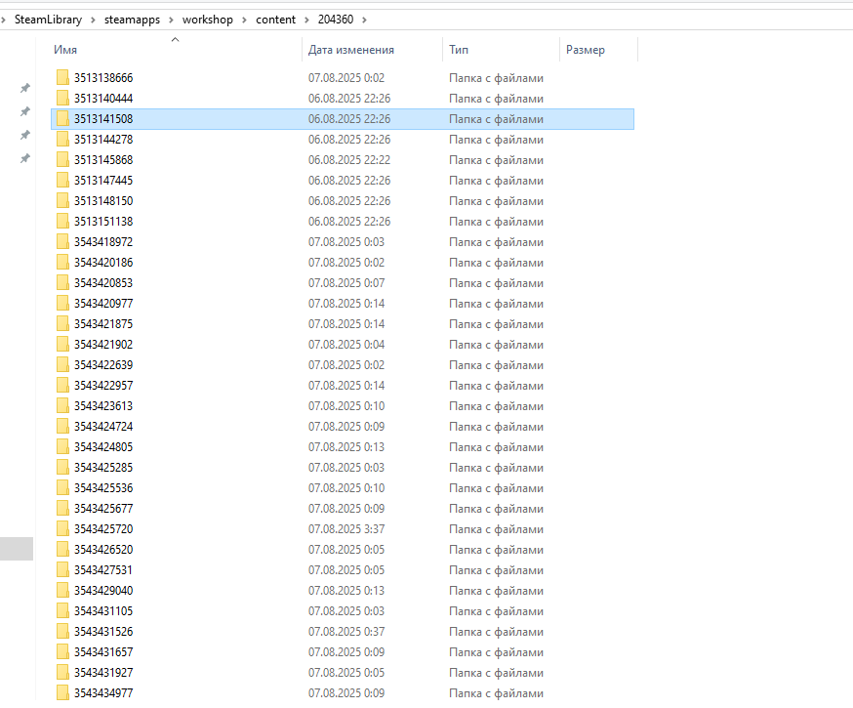853x708 pixels.
Task: Click the folder icon beside 3543421902
Action: [62, 345]
